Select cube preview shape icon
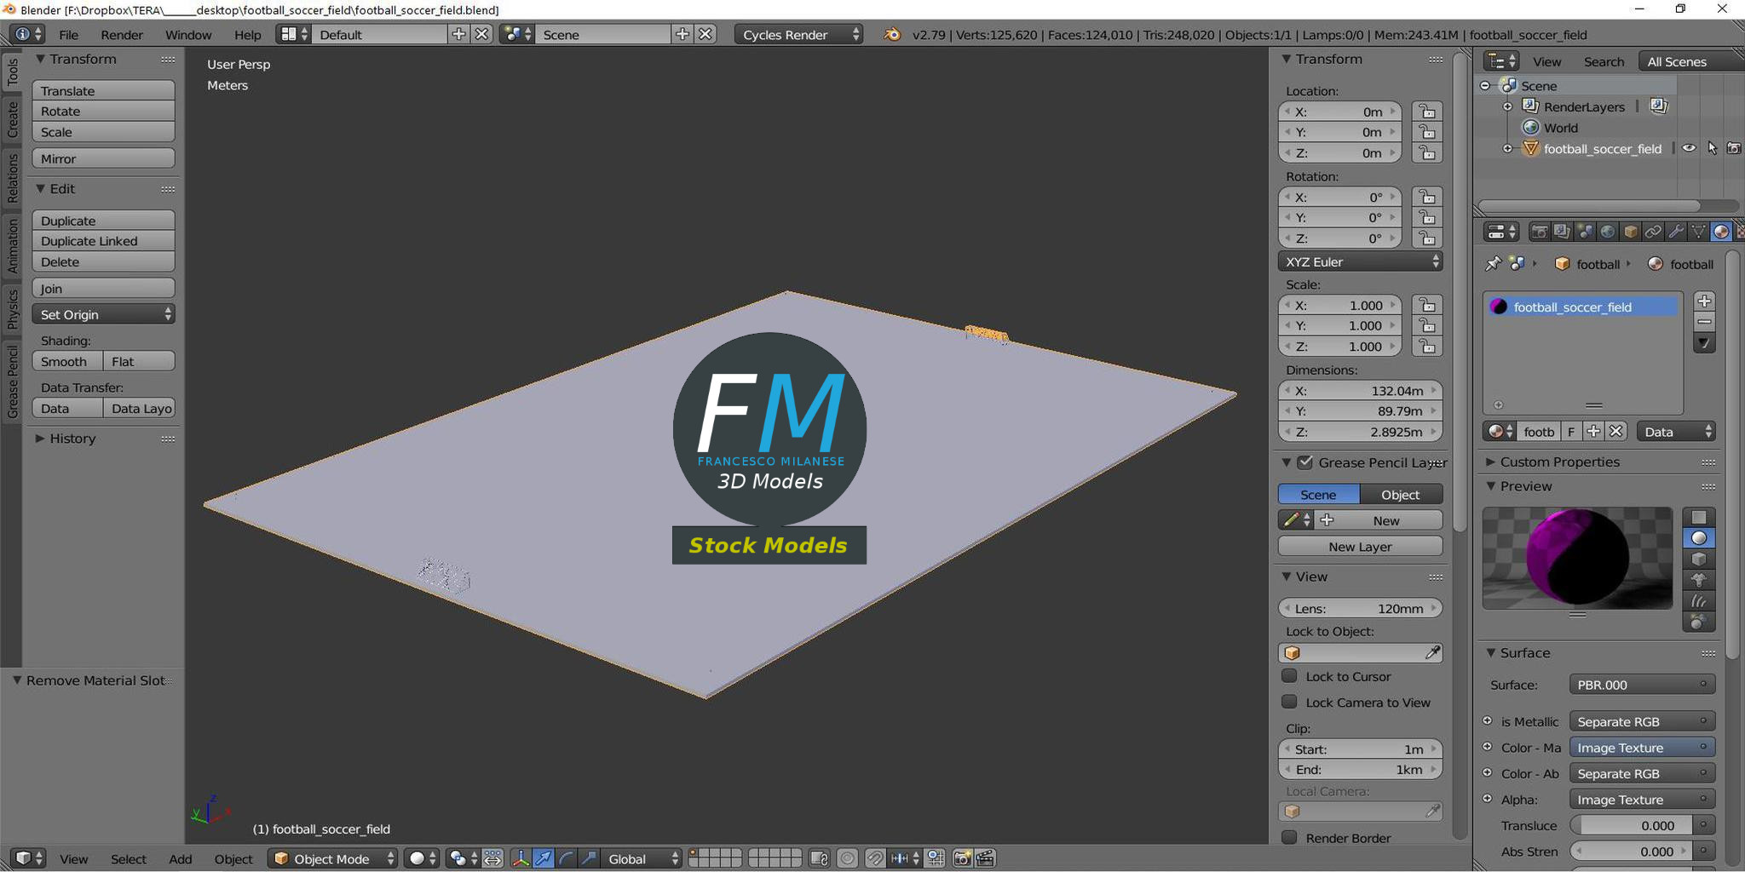Screen dimensions: 1745x872 [1698, 559]
